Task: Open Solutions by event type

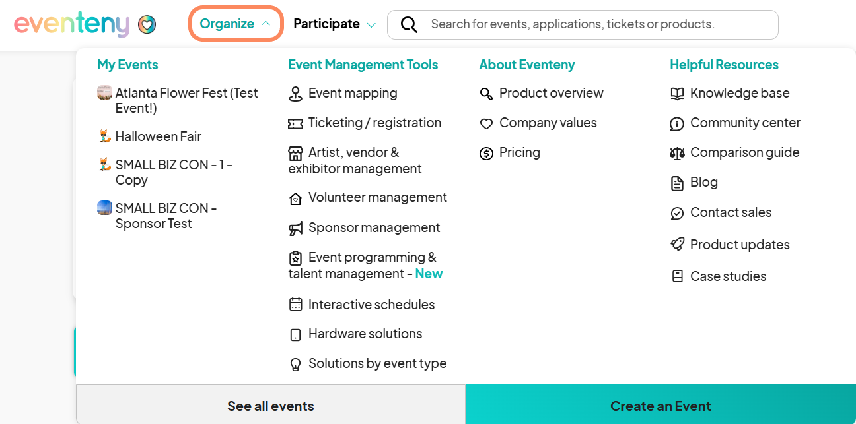Action: point(377,363)
